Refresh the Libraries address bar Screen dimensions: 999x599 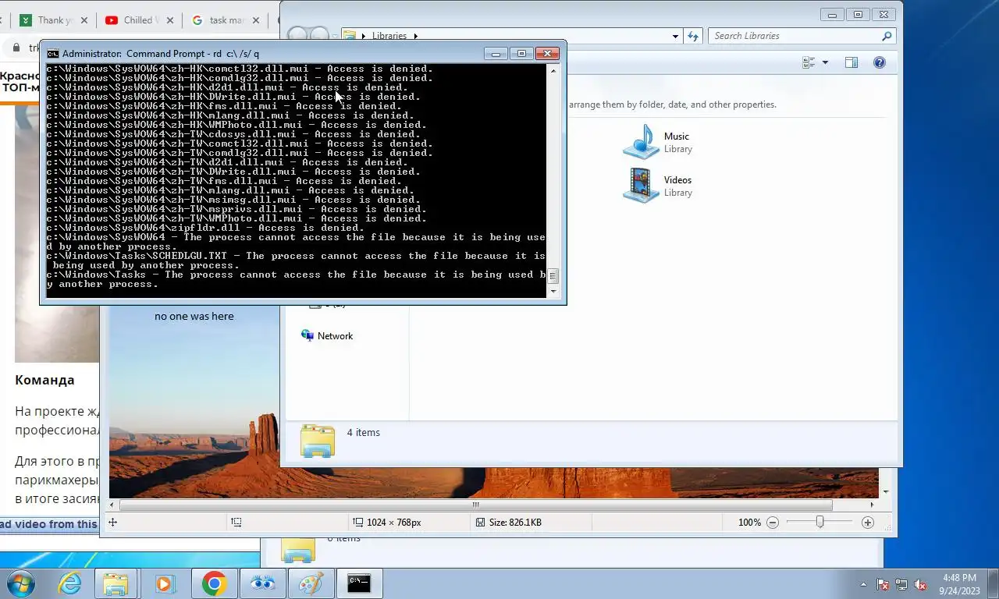(693, 36)
